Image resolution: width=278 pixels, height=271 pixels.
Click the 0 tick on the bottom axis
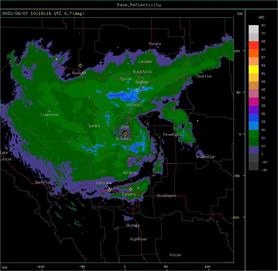tap(124, 266)
